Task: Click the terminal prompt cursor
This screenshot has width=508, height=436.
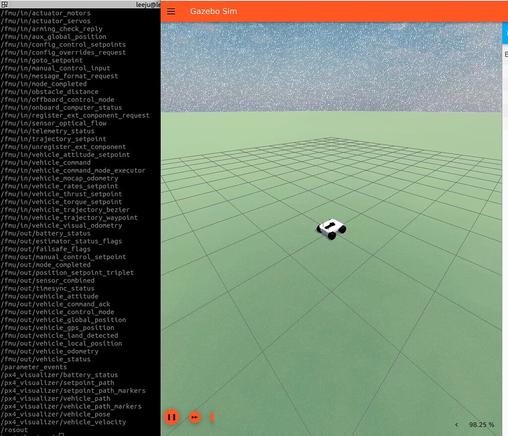Action: coord(61,435)
